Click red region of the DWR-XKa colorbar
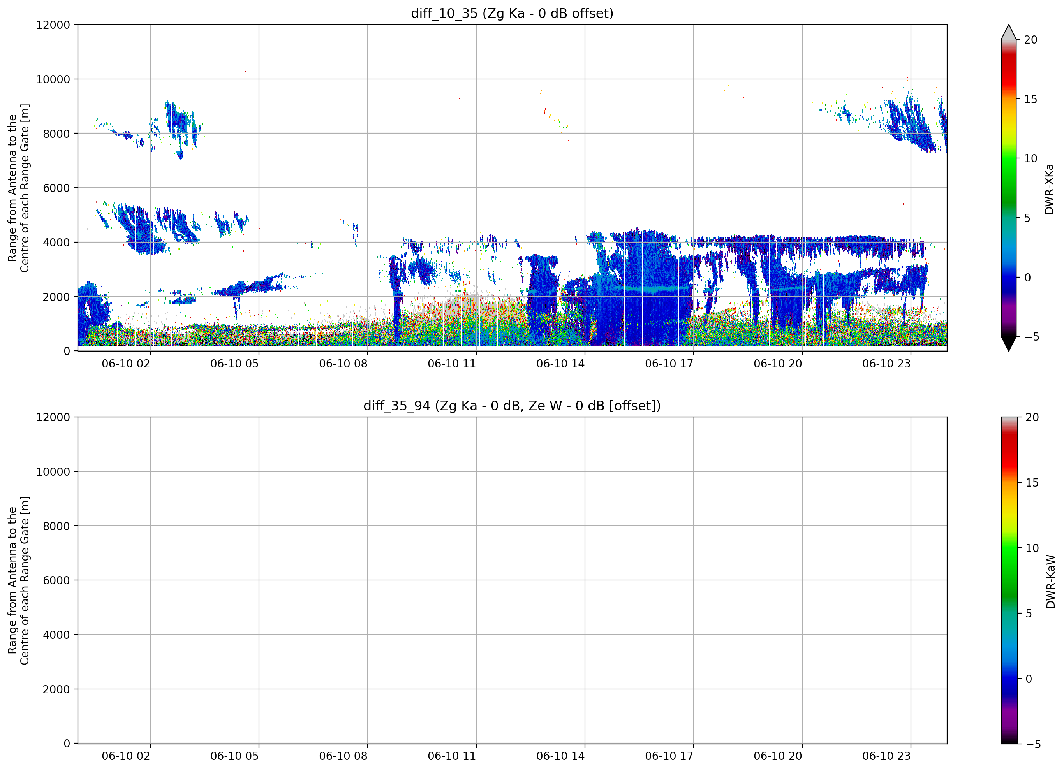 point(1009,75)
